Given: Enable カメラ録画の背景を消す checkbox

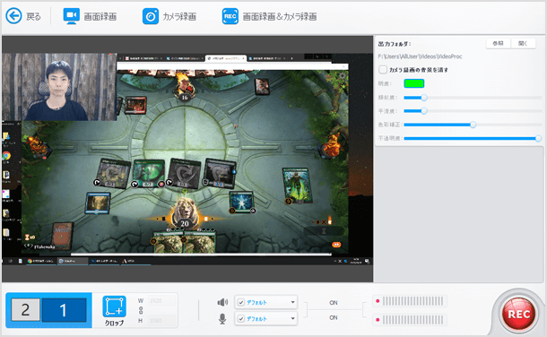Looking at the screenshot, I should click(x=383, y=70).
